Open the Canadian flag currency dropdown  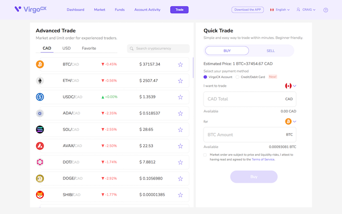pos(291,86)
